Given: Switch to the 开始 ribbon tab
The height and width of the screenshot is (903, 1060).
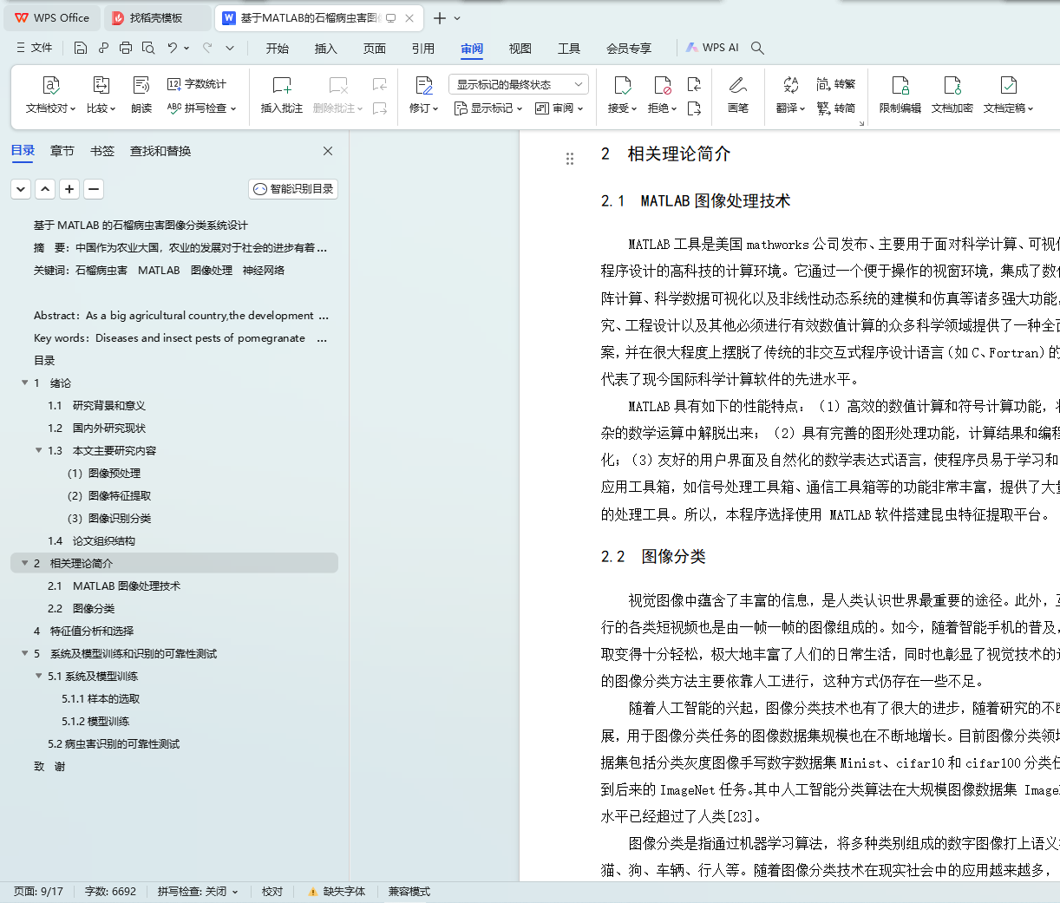Looking at the screenshot, I should coord(278,49).
